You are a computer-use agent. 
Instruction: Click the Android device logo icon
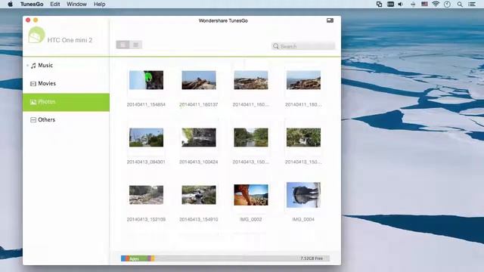[36, 35]
